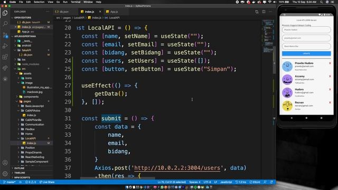
Task: Collapse the LocalAPI folder
Action: point(32,138)
